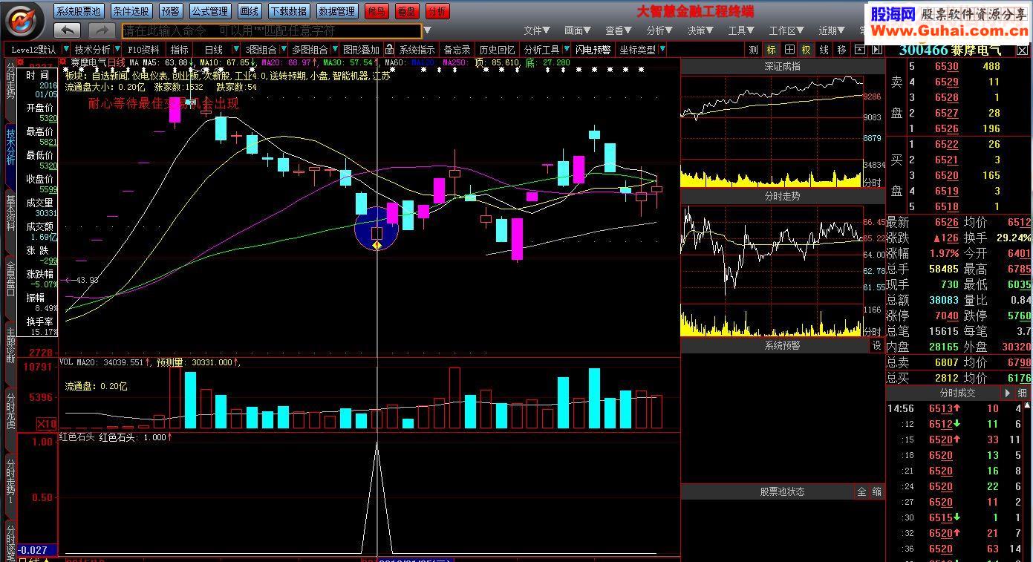Click the X10 volume scale icon
Screen dimensions: 1033x562
coord(48,423)
